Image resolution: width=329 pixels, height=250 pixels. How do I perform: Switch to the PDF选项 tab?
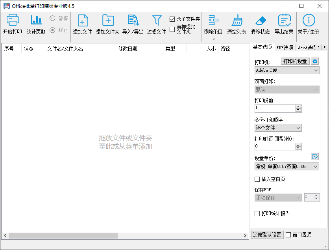tap(285, 47)
